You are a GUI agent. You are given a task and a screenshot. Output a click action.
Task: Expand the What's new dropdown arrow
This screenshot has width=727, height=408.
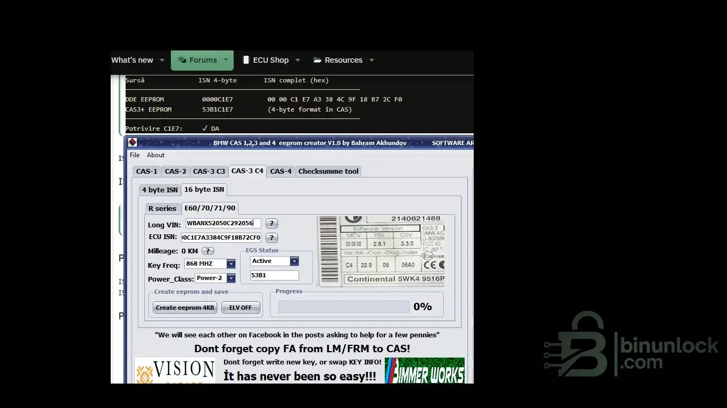click(x=162, y=60)
